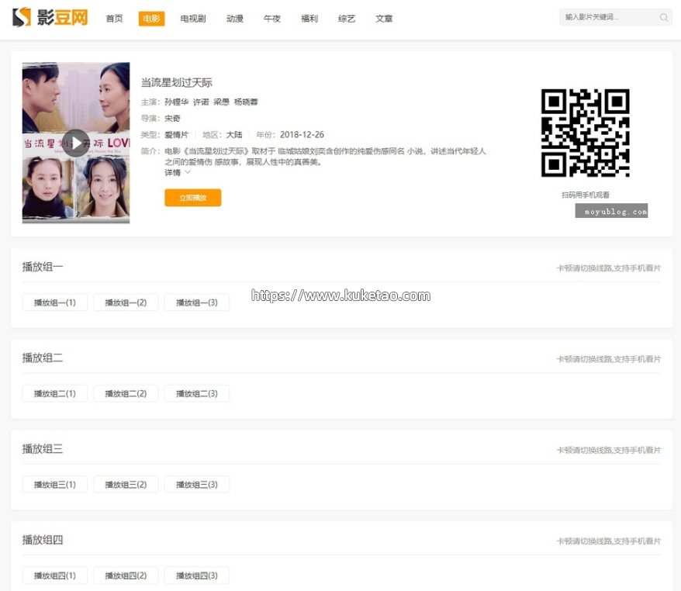Image resolution: width=681 pixels, height=591 pixels.
Task: Click the 播放组一 section heading
Action: point(43,267)
